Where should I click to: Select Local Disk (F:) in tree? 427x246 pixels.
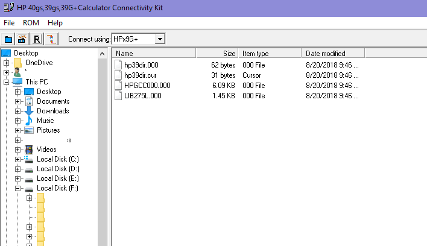[x=57, y=188]
